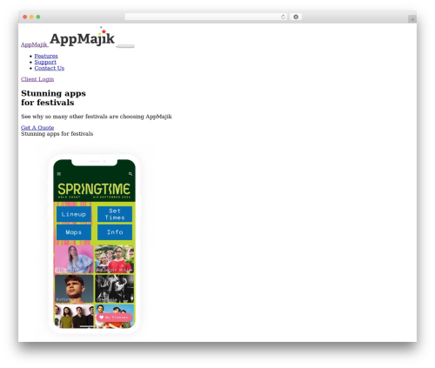The width and height of the screenshot is (435, 368).
Task: Click the browser reload icon
Action: [283, 17]
